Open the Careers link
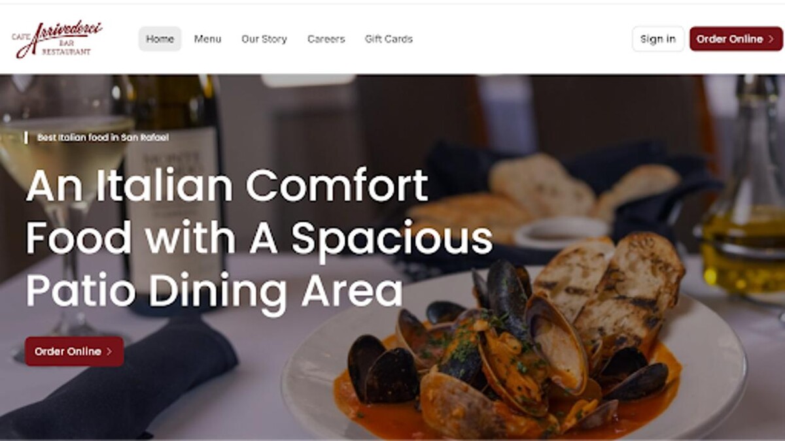This screenshot has height=441, width=785. pos(326,39)
